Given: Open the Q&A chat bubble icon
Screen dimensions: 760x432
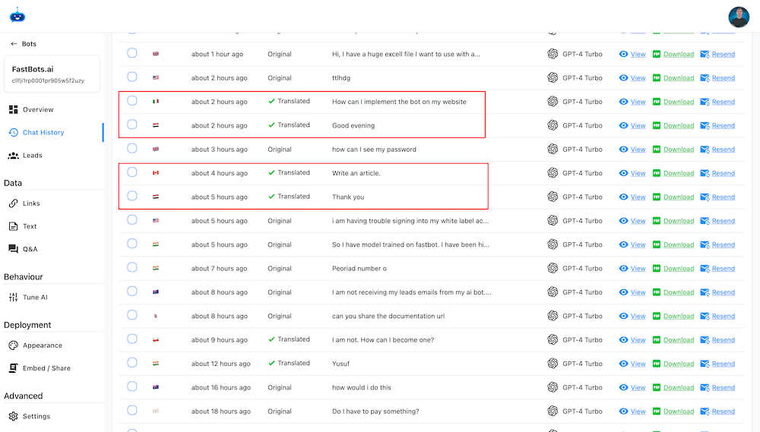Looking at the screenshot, I should point(14,249).
